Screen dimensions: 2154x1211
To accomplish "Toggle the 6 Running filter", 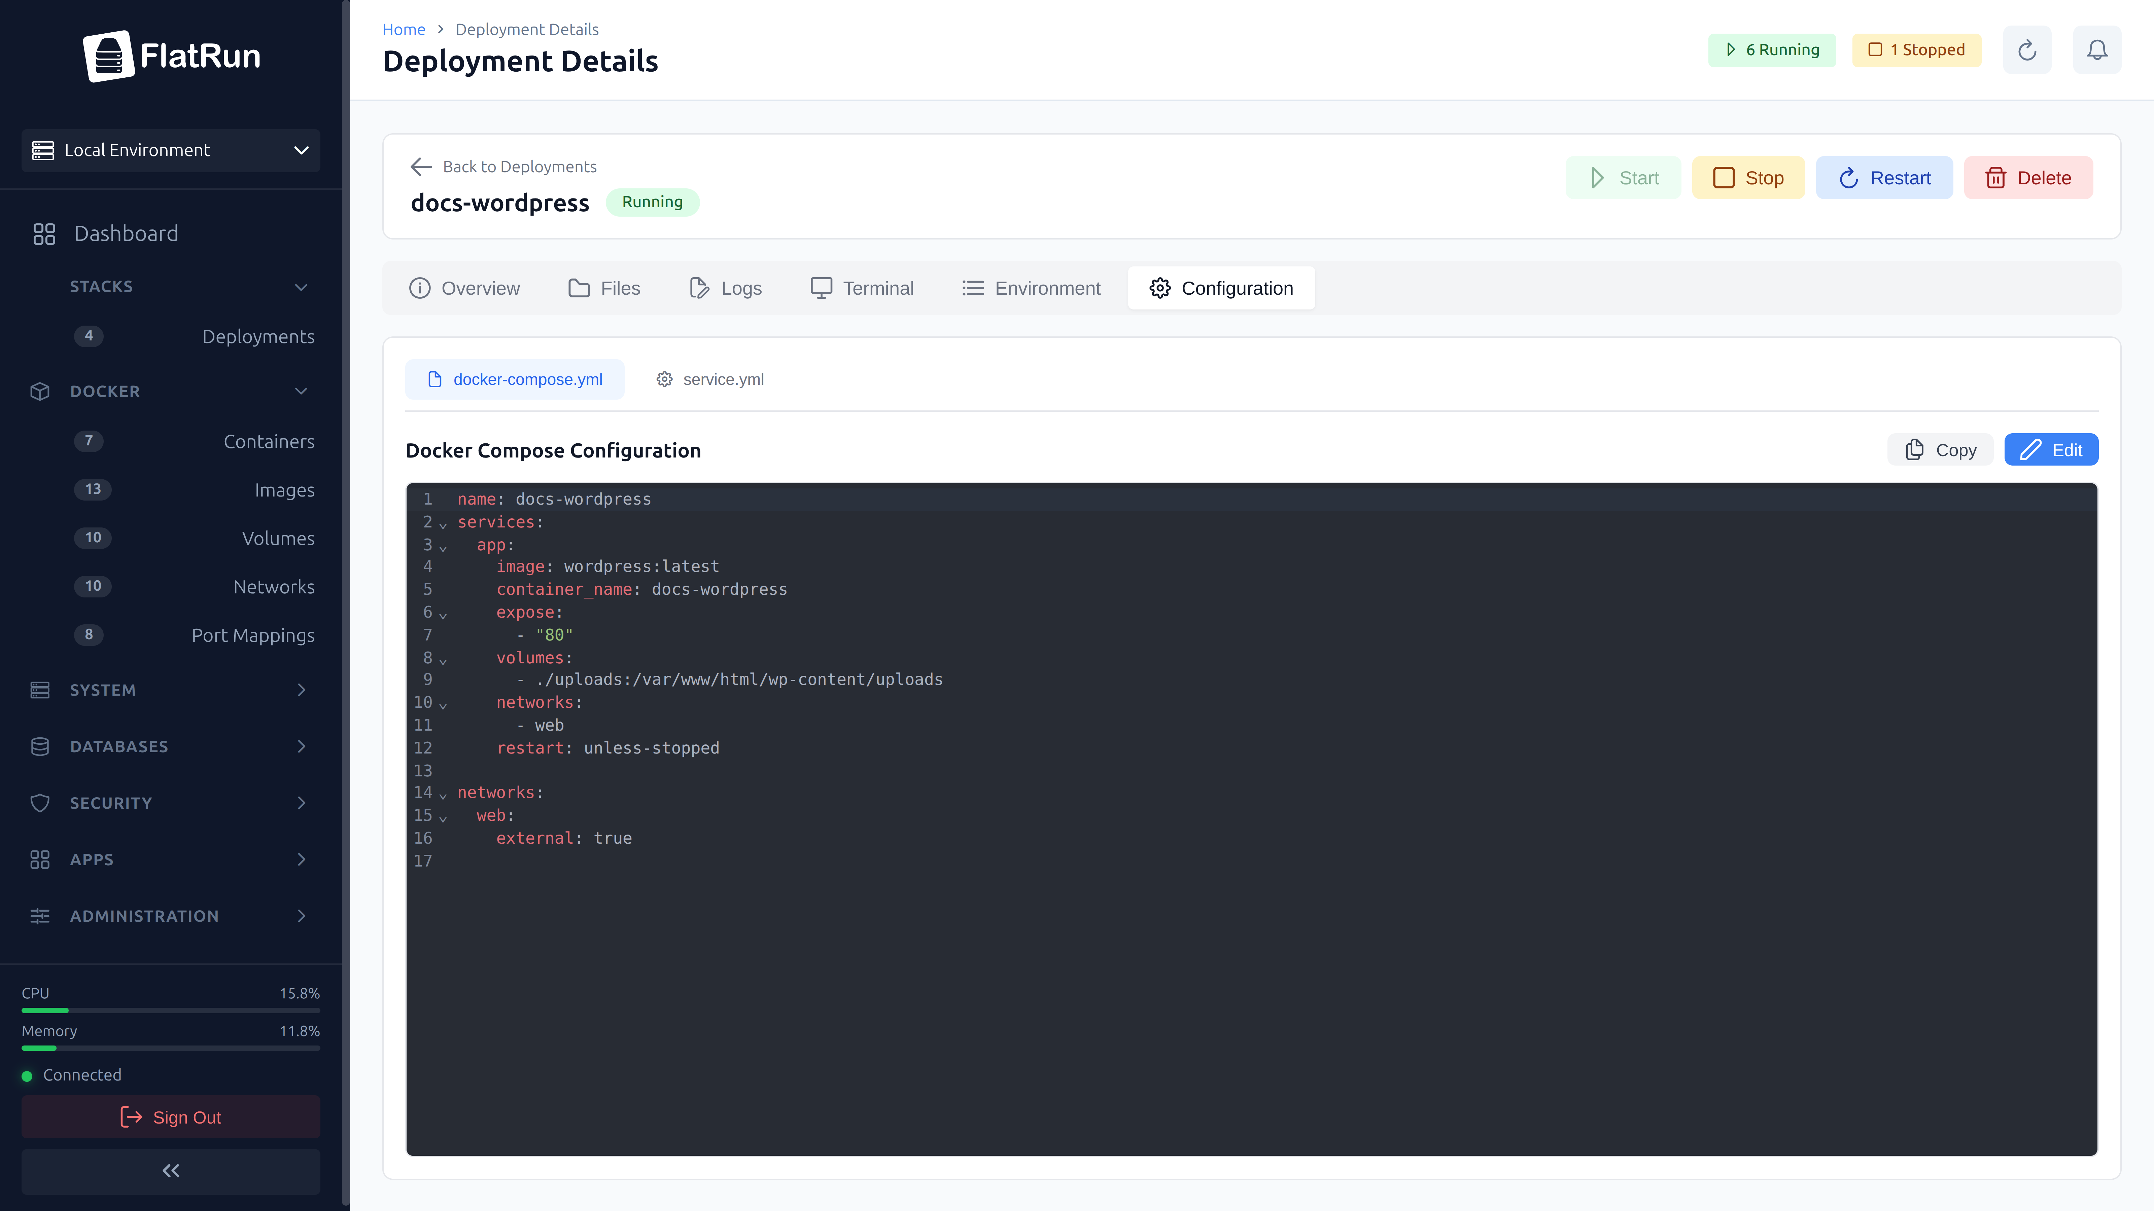I will click(1772, 49).
